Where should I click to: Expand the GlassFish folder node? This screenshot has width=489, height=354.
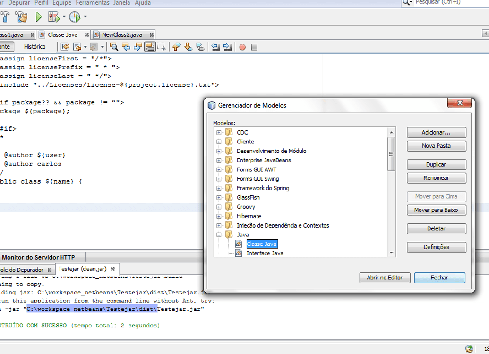[x=219, y=198]
